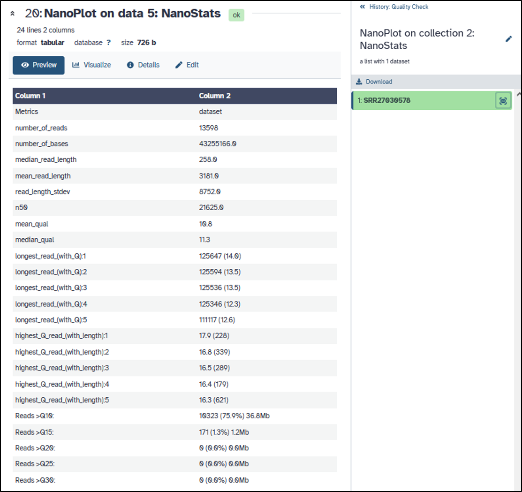Screen dimensions: 522x492
Task: Select the value 125536 (13.5)
Action: (x=219, y=288)
